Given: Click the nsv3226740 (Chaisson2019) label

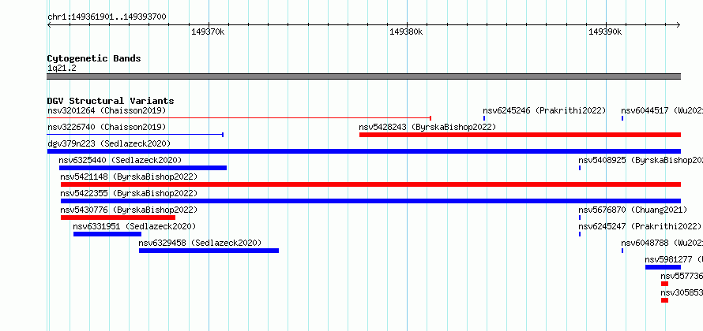Looking at the screenshot, I should 107,127.
